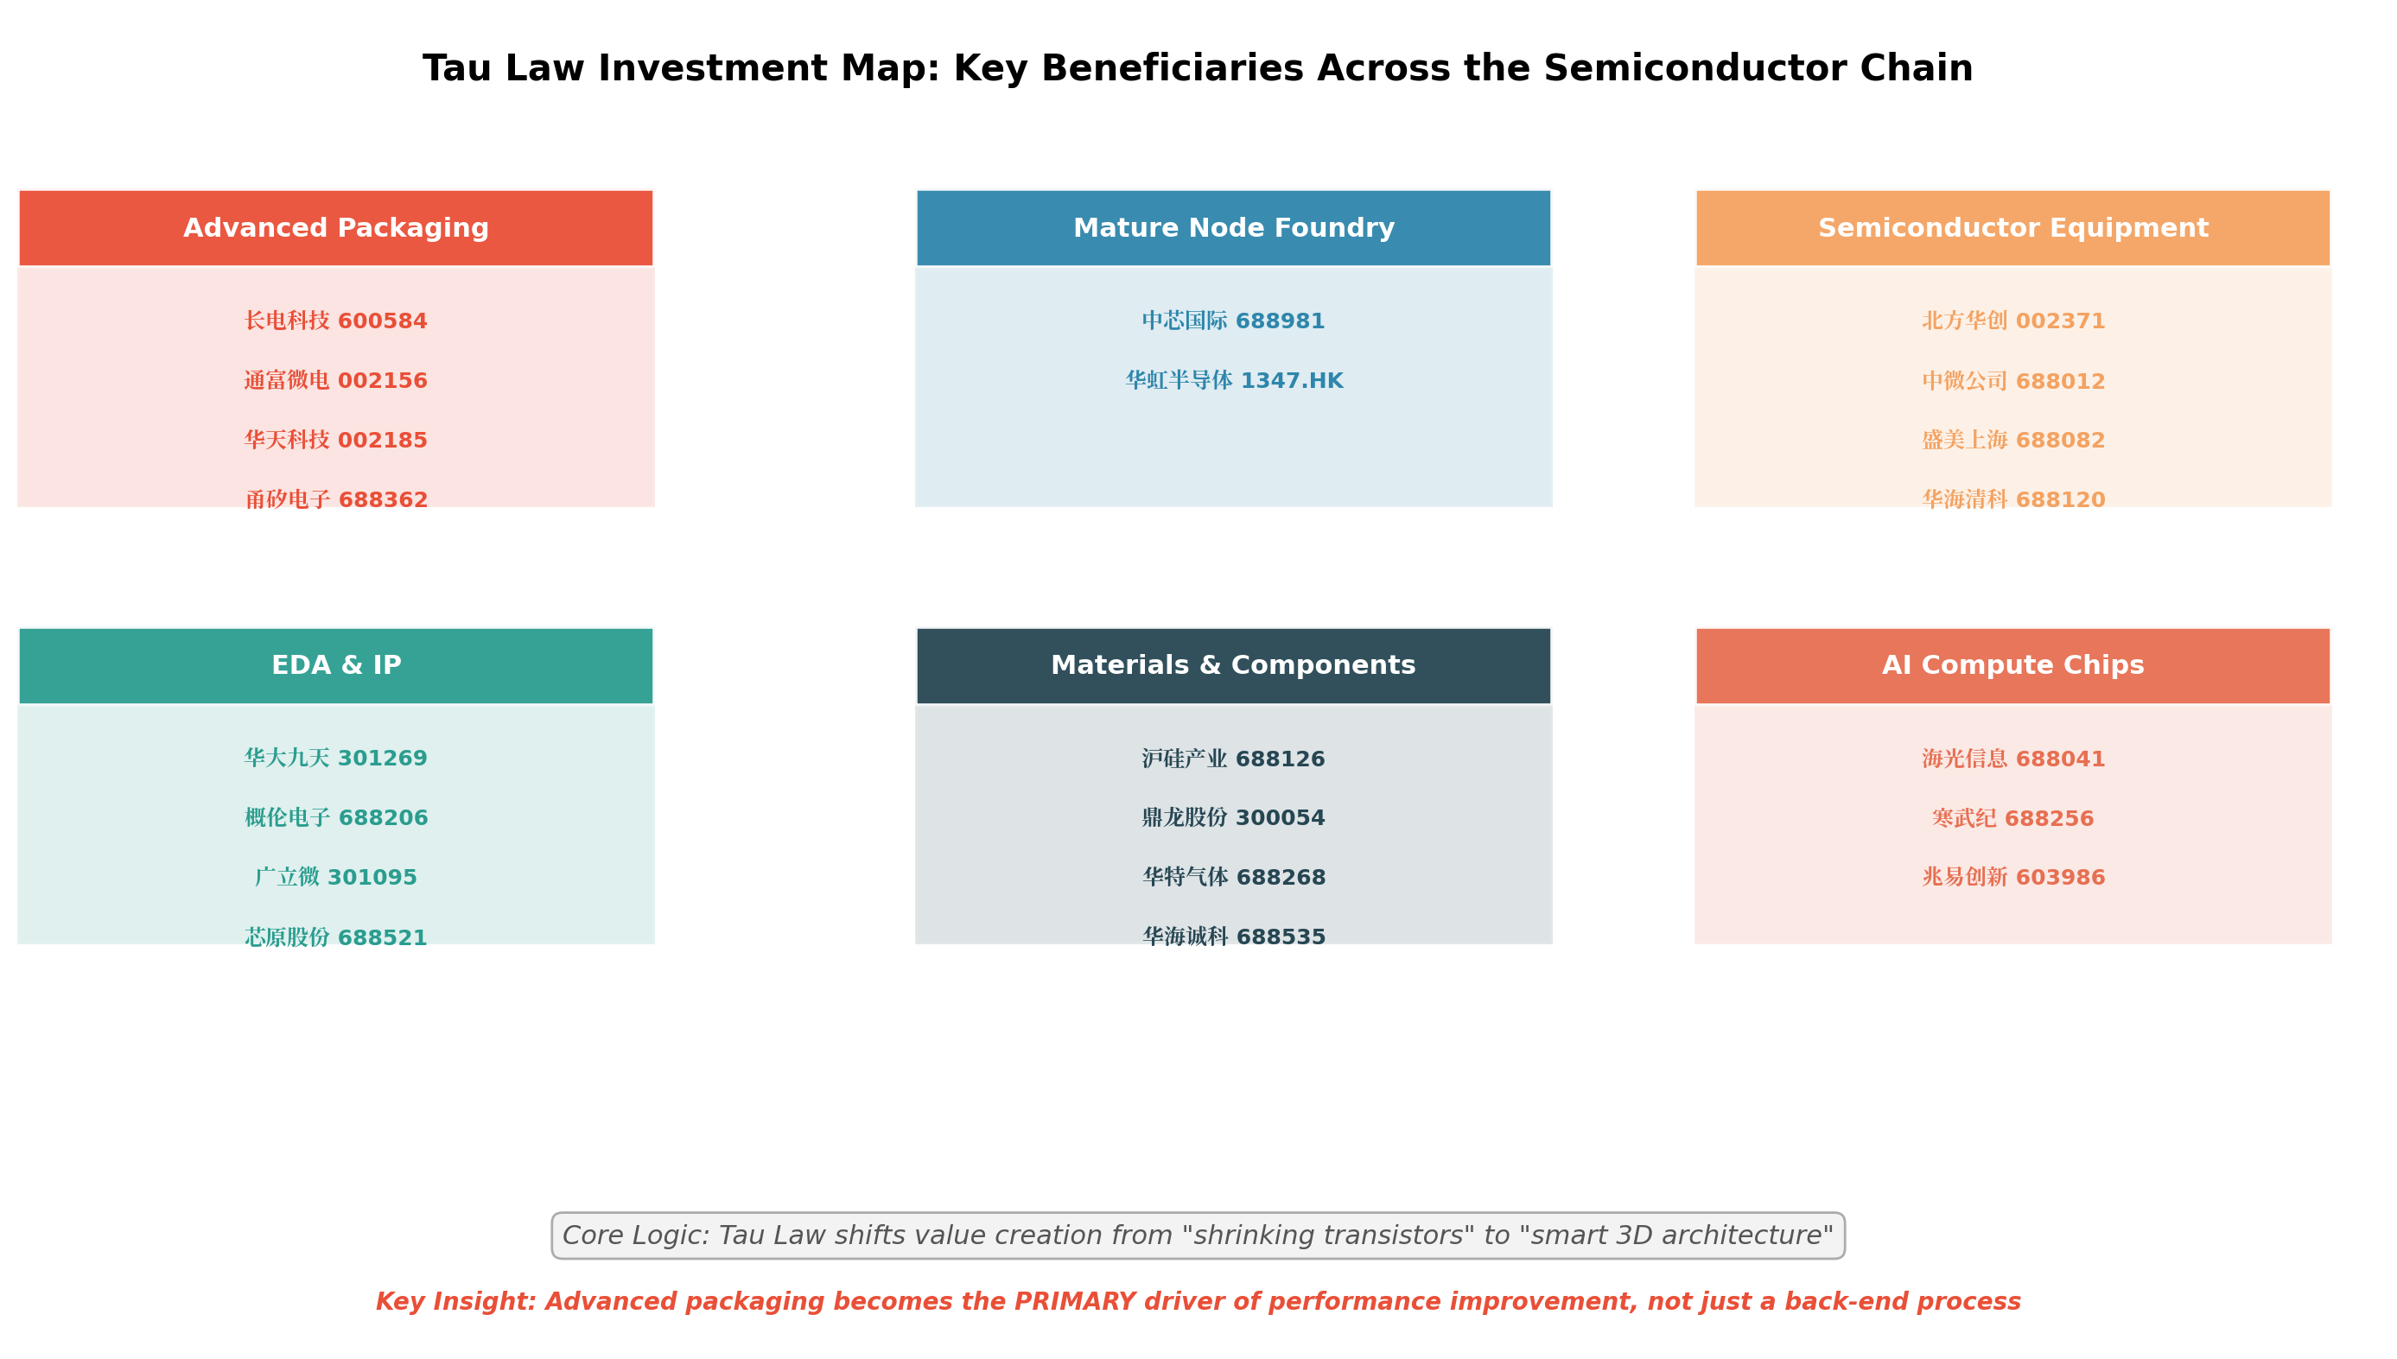
Task: Click 海光信息 688041 stock entry
Action: pyautogui.click(x=2013, y=759)
